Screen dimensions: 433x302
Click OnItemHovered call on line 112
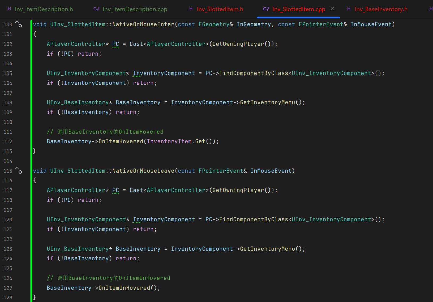[x=121, y=141]
